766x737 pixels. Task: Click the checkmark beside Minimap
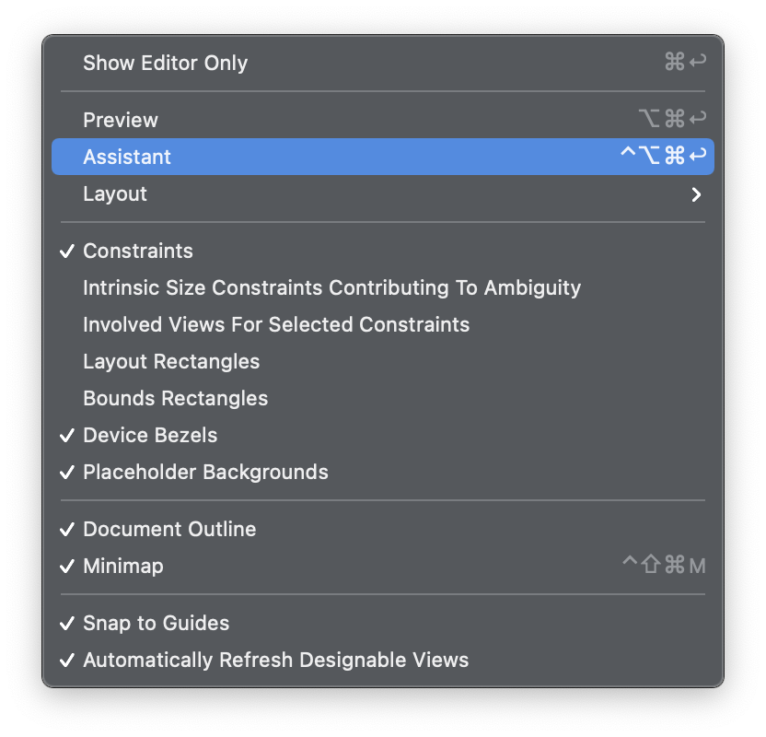[x=67, y=566]
